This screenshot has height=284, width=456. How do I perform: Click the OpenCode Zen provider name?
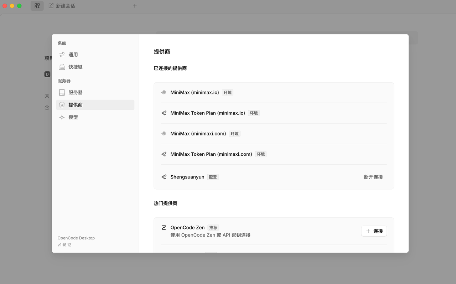pyautogui.click(x=187, y=227)
